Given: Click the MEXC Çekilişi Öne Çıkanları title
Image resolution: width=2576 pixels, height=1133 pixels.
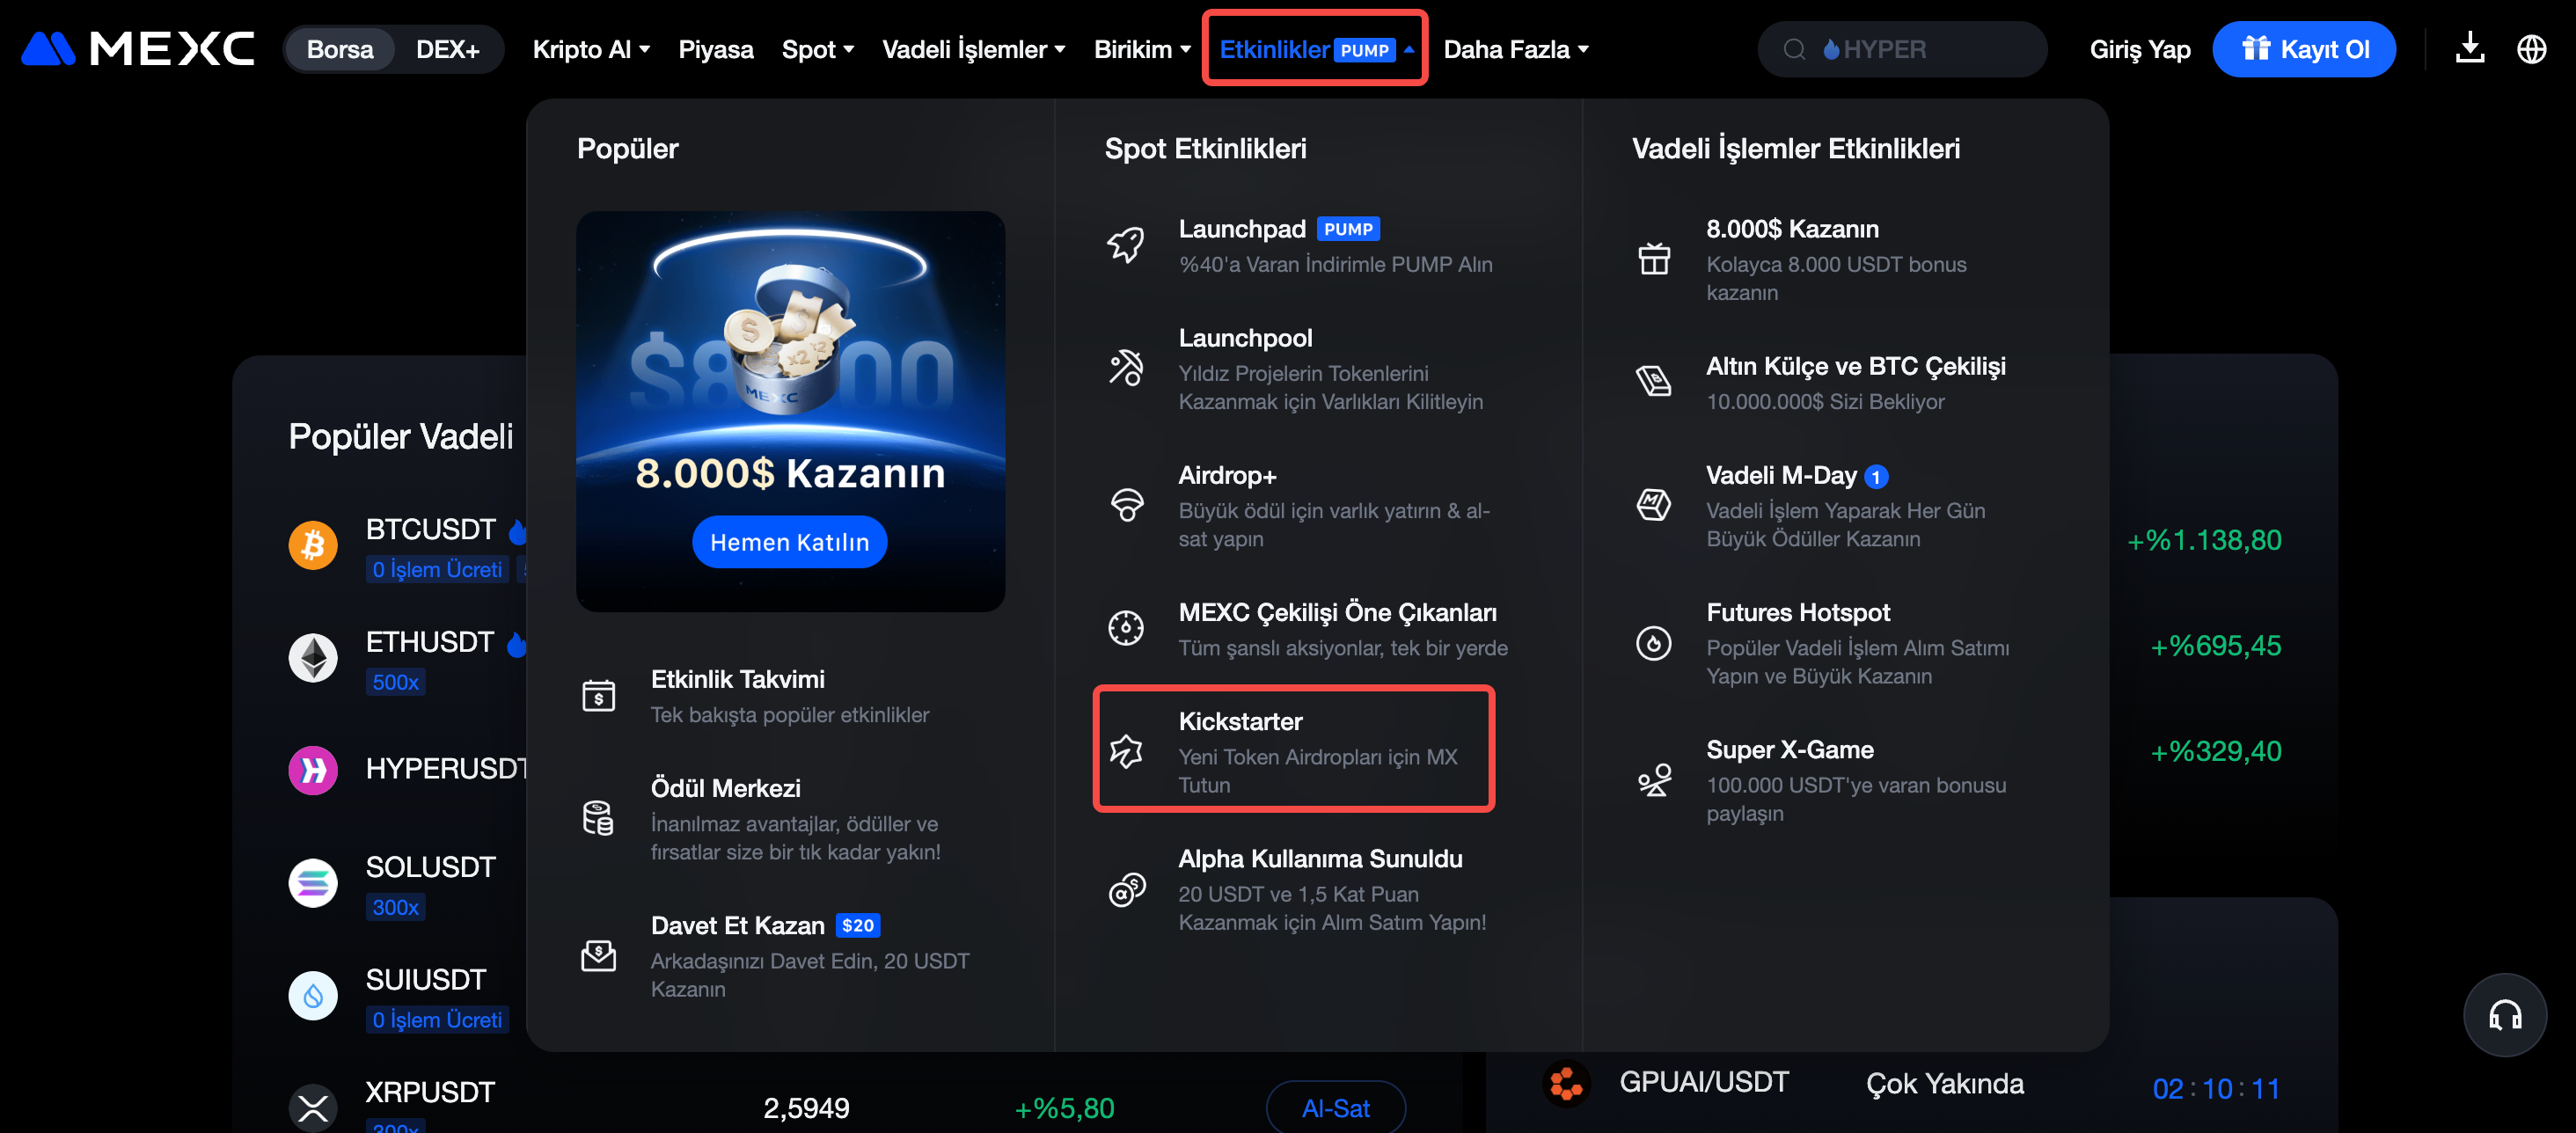Looking at the screenshot, I should click(x=1337, y=612).
